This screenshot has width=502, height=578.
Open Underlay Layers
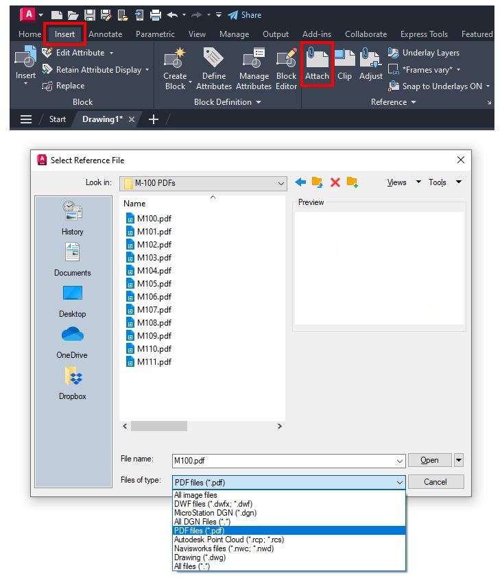point(424,53)
